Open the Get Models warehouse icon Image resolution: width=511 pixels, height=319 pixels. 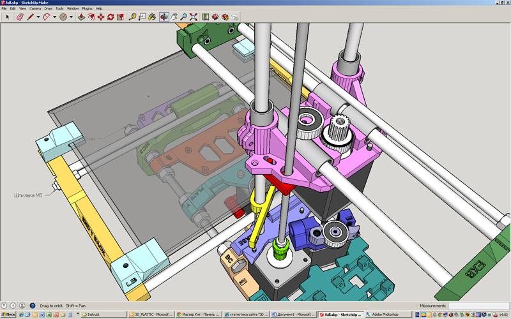point(215,17)
